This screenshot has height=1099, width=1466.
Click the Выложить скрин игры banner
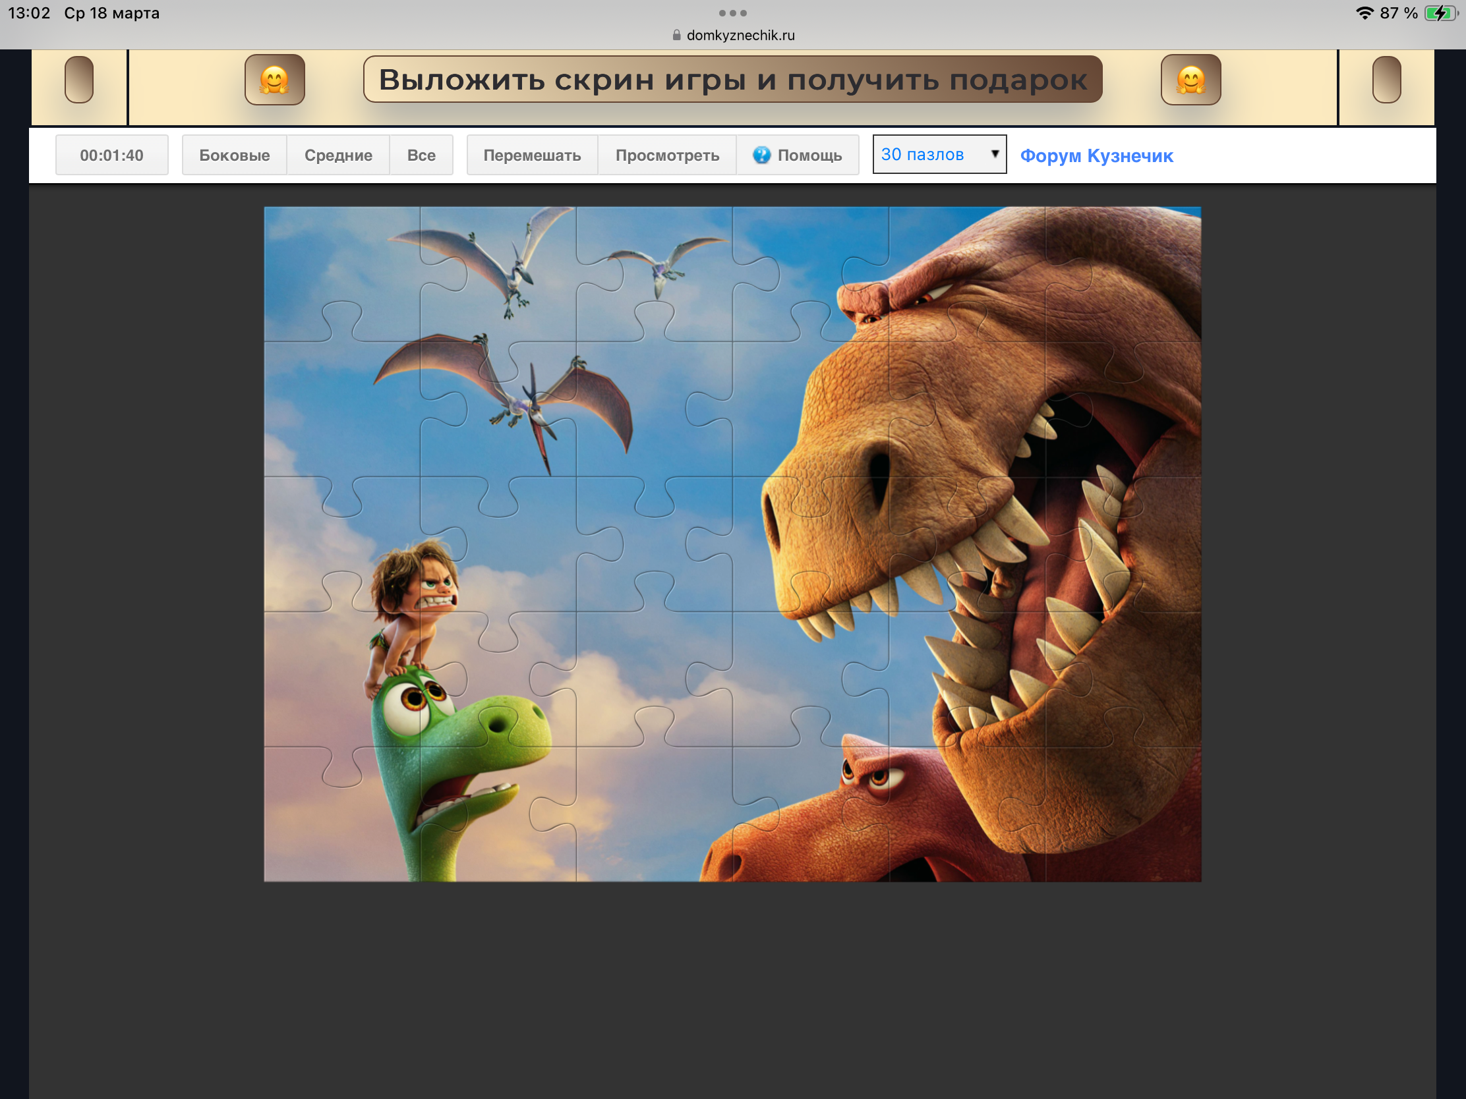click(x=732, y=80)
